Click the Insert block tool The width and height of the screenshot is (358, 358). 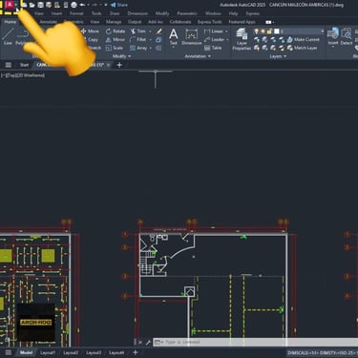[x=333, y=36]
